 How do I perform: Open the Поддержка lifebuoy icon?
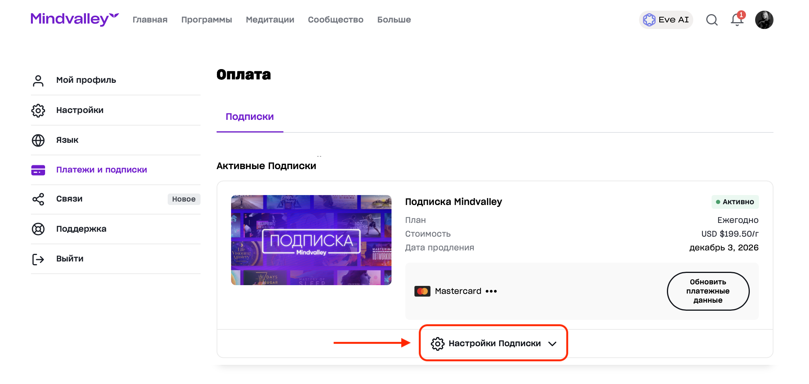coord(38,229)
